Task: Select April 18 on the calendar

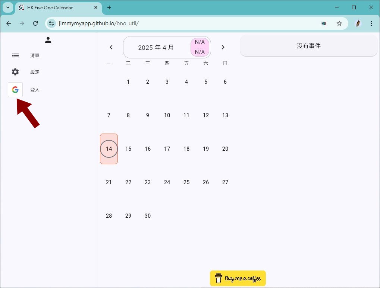Action: click(186, 149)
